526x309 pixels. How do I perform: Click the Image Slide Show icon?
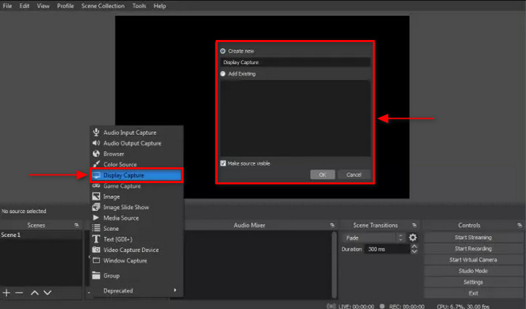(x=96, y=207)
